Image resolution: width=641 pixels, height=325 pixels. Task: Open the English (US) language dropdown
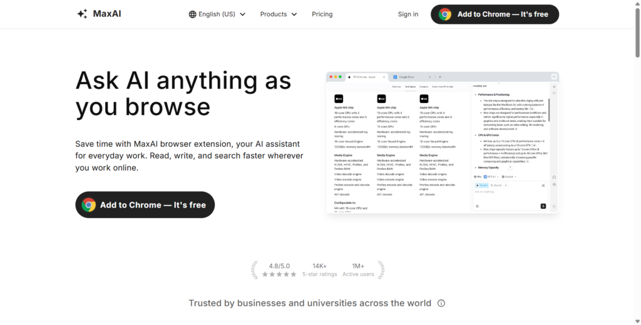(x=217, y=14)
